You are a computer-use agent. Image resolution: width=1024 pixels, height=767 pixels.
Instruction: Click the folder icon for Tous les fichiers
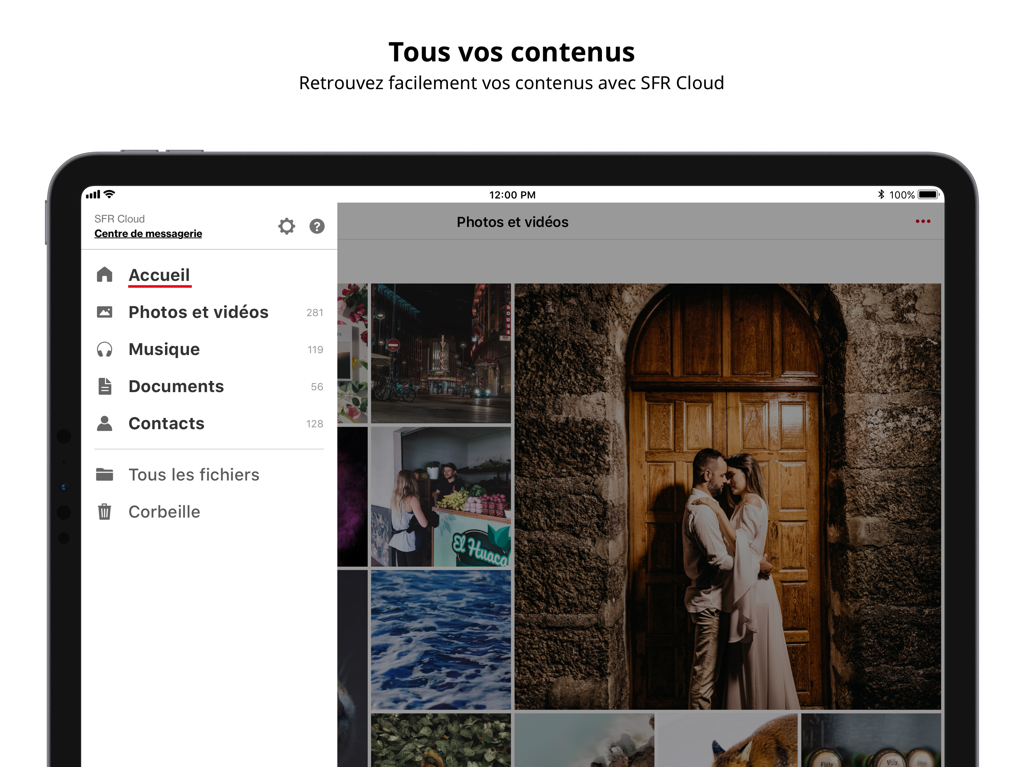pos(105,474)
